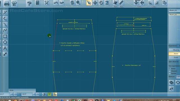Select the S-curve tool in left toolbar

point(5,24)
